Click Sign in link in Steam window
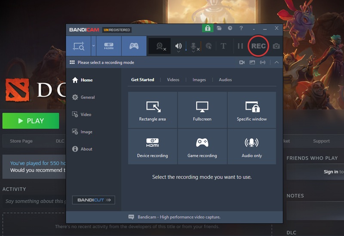 [331, 172]
